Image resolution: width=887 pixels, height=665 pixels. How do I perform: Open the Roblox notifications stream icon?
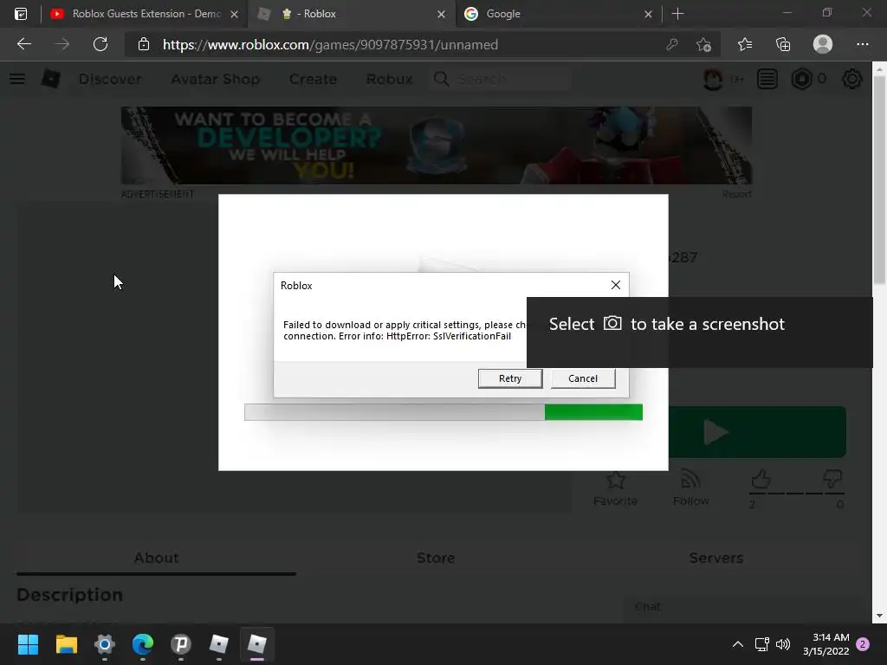767,79
